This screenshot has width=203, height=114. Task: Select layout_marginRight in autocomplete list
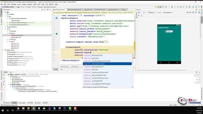click(x=107, y=64)
